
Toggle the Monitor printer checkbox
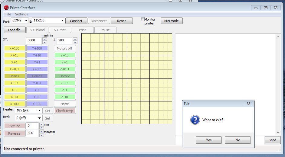(x=143, y=19)
